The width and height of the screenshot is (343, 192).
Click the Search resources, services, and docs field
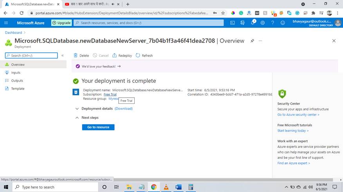149,23
